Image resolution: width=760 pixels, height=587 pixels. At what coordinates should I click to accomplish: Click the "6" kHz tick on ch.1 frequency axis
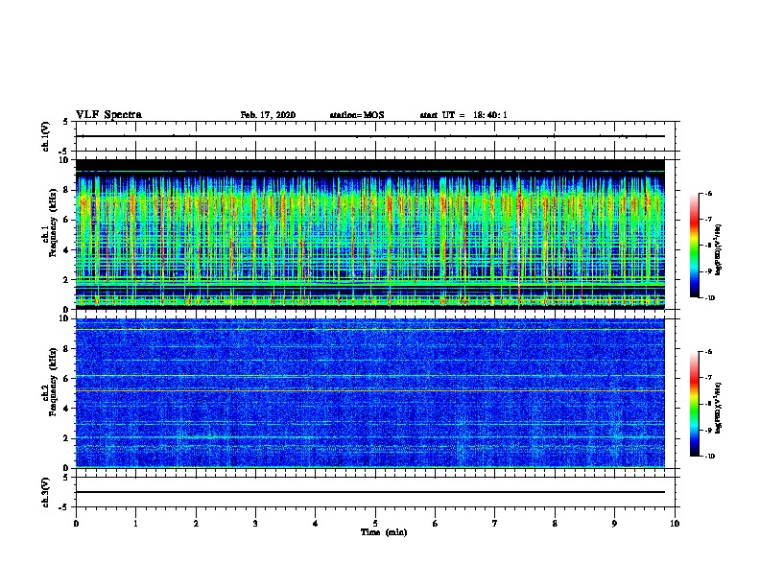(x=66, y=221)
